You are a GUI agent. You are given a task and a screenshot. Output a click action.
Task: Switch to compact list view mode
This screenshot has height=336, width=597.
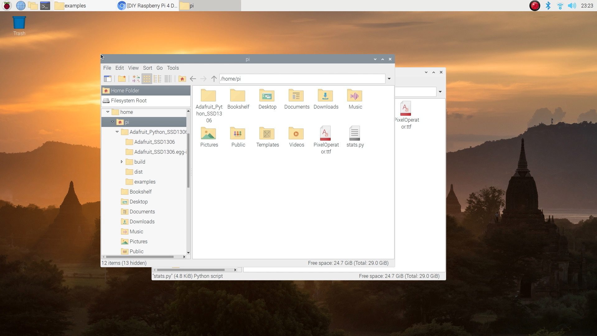point(157,79)
